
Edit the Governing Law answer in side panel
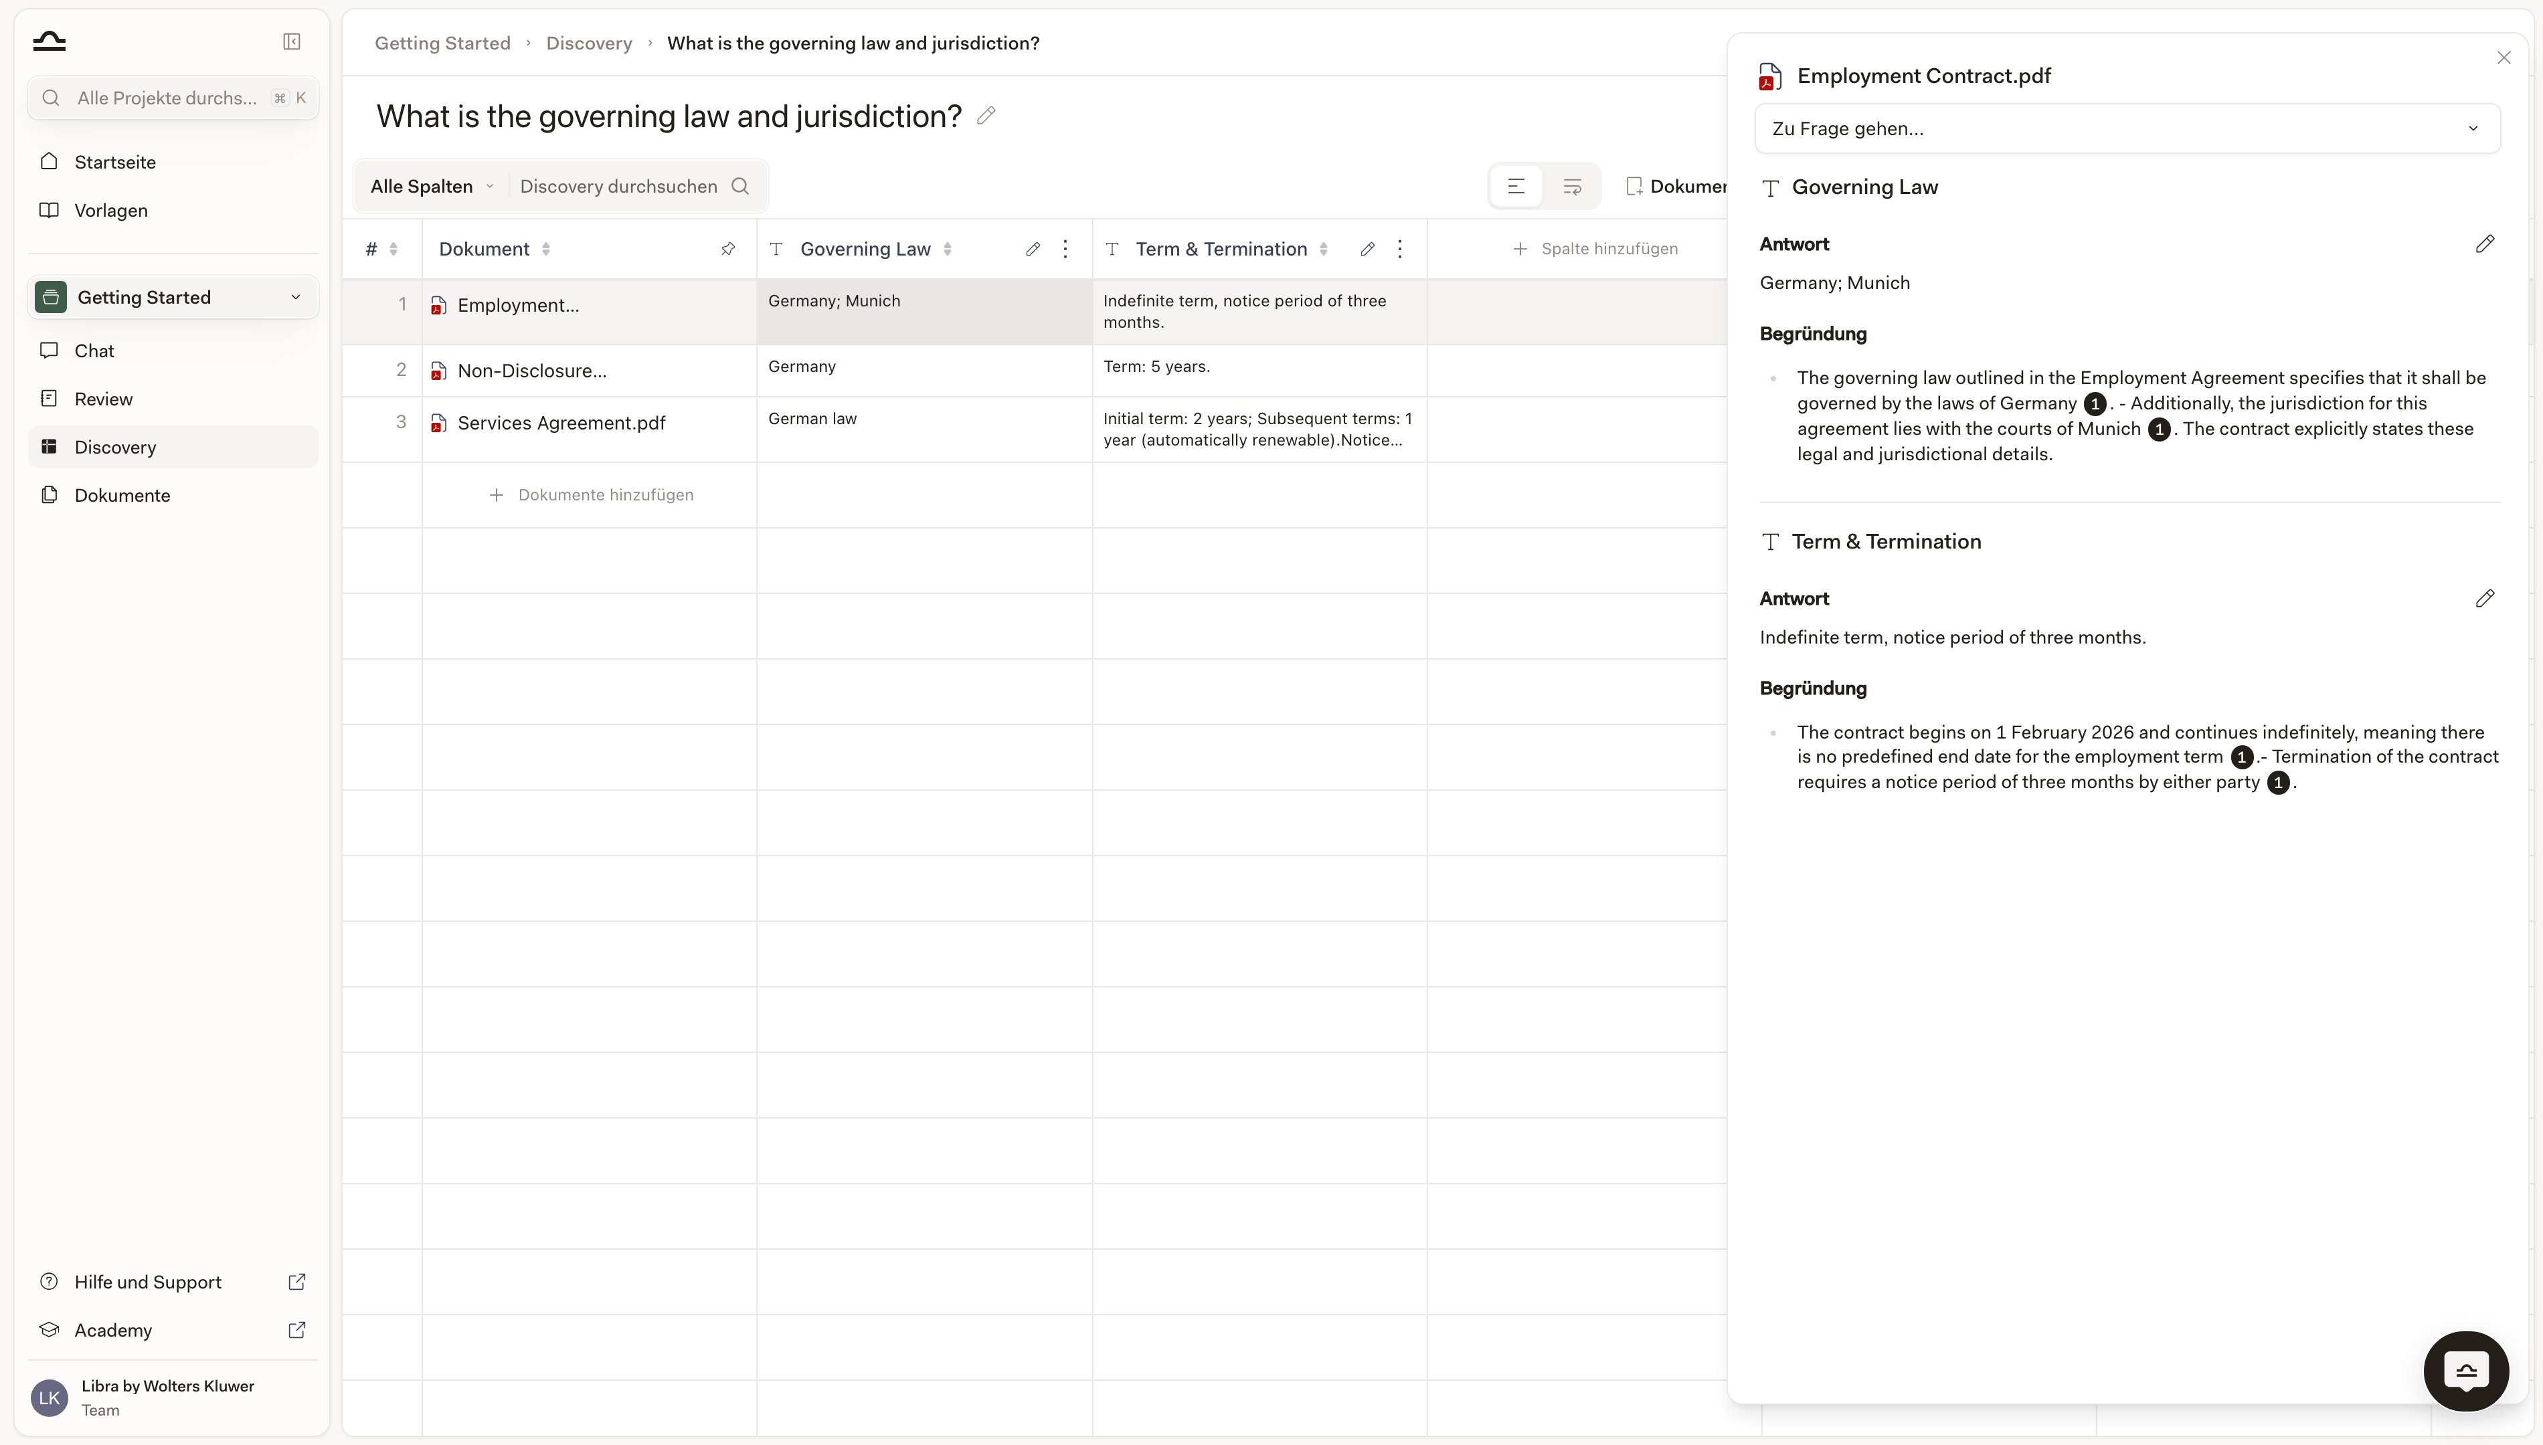click(2484, 244)
